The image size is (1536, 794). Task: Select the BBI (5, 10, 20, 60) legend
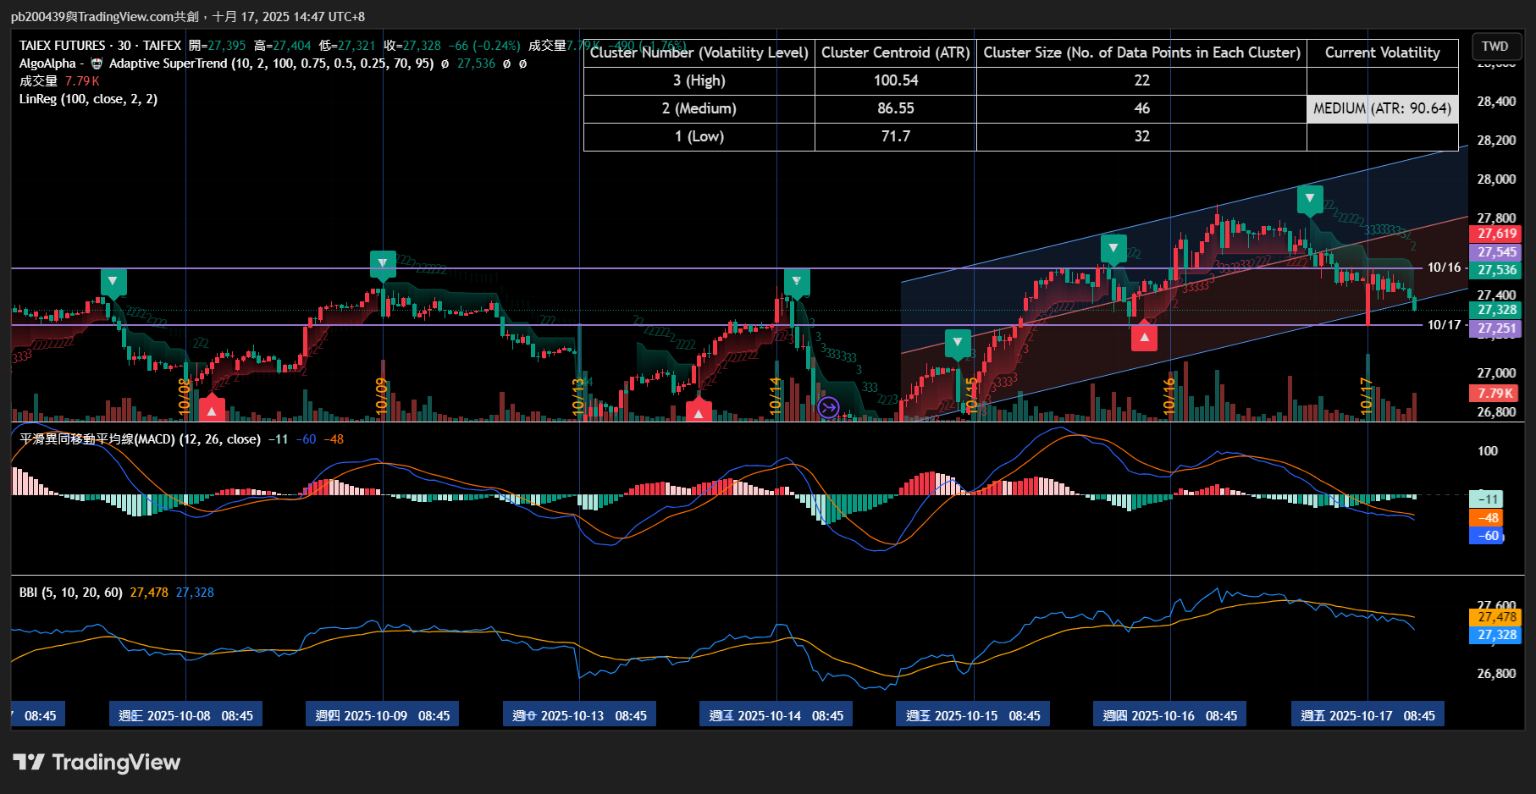(x=71, y=593)
